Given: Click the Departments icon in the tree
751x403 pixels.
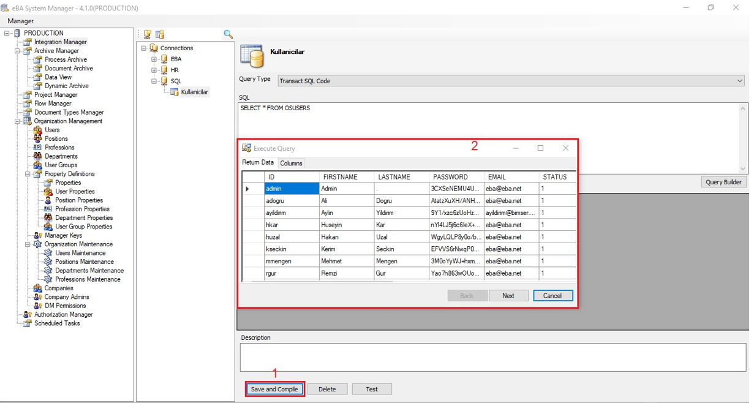Looking at the screenshot, I should 38,156.
